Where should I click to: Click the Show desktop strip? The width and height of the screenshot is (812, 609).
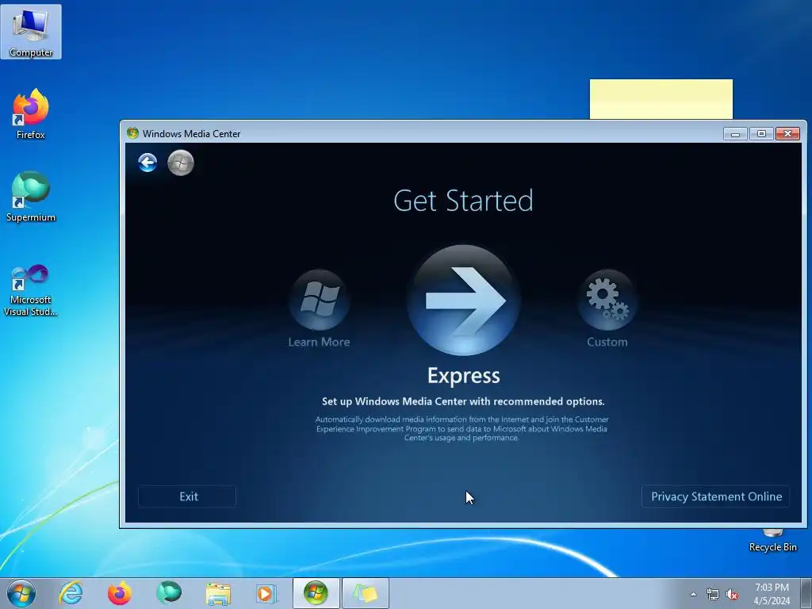point(806,593)
